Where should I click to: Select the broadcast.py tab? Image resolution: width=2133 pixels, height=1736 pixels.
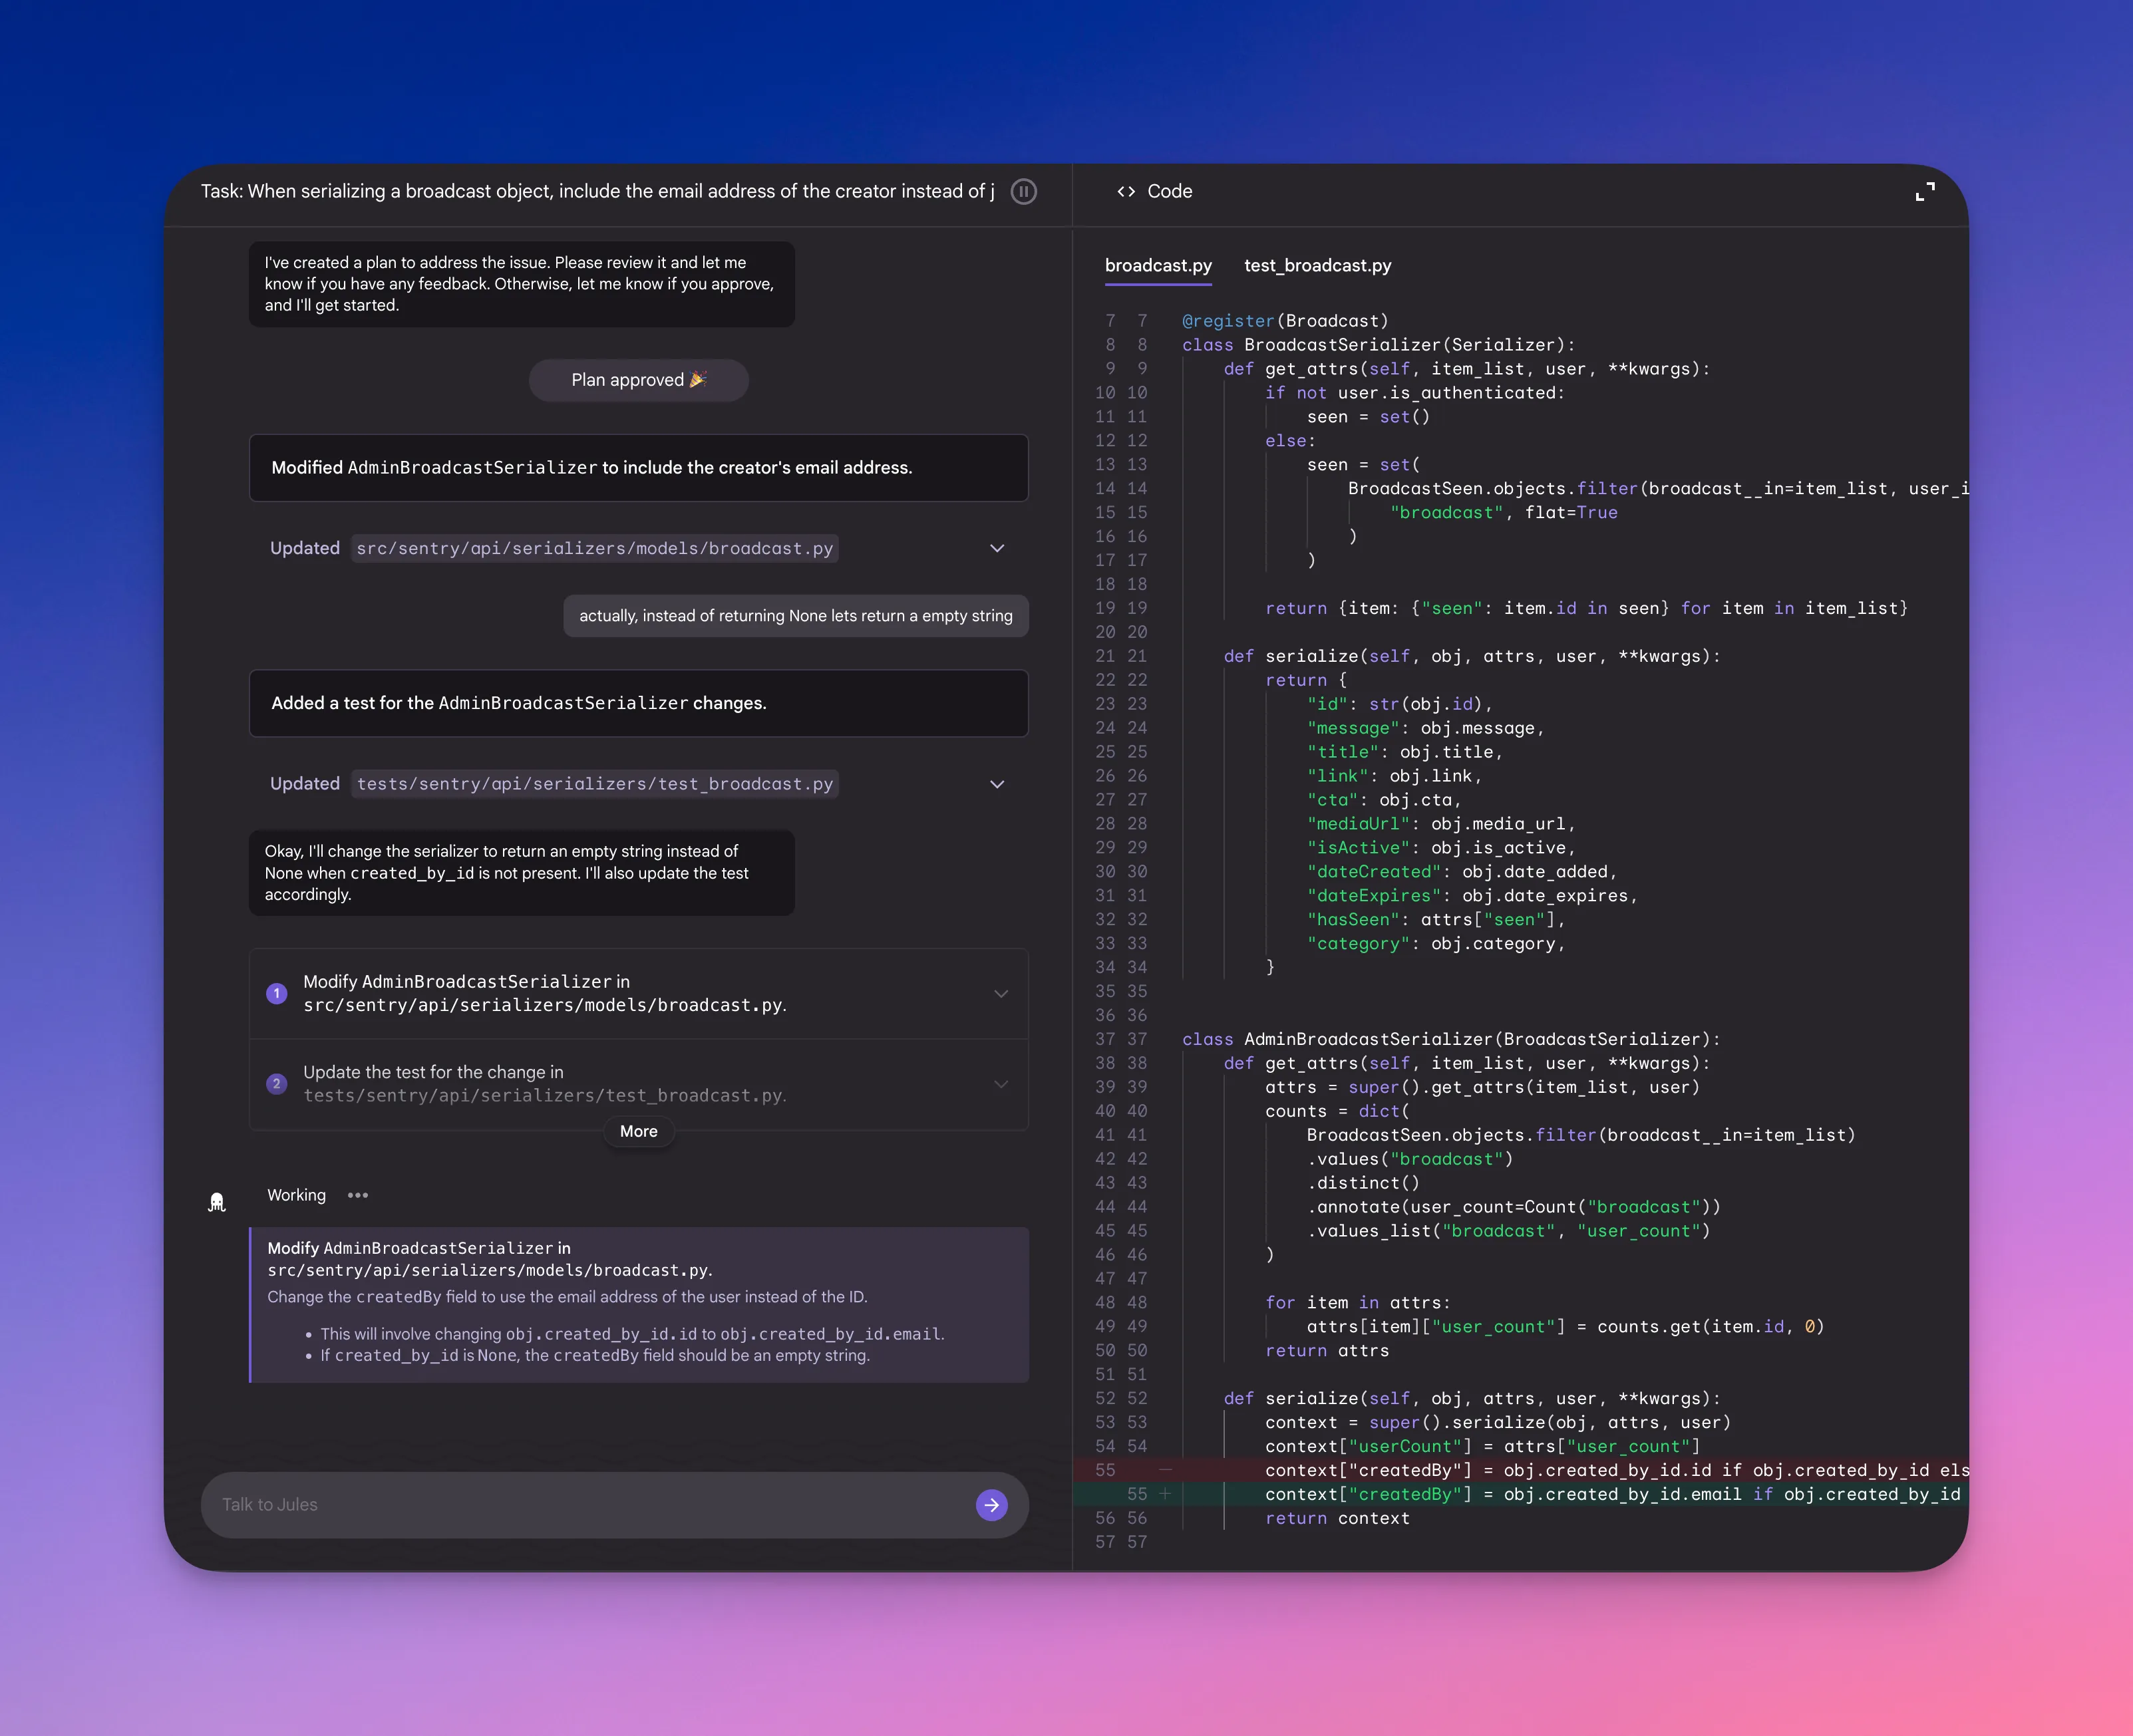1158,266
